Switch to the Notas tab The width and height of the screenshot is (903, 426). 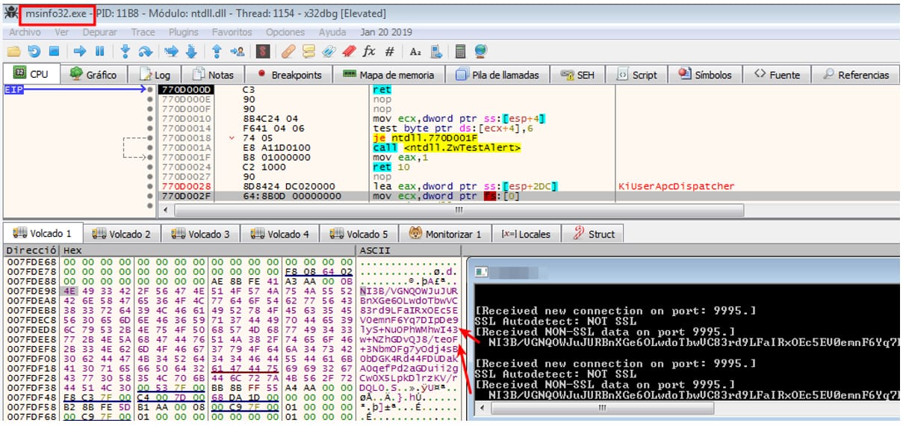[x=213, y=75]
